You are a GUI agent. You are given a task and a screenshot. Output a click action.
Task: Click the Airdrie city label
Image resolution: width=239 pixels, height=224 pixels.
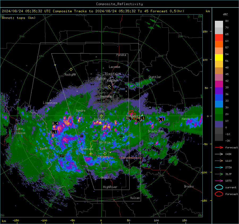tap(105, 142)
